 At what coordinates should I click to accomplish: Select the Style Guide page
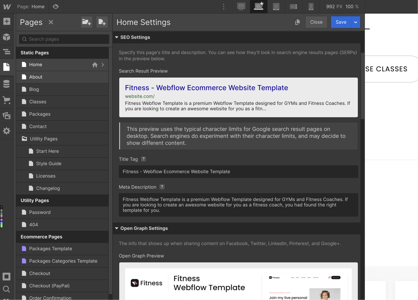pyautogui.click(x=62, y=164)
